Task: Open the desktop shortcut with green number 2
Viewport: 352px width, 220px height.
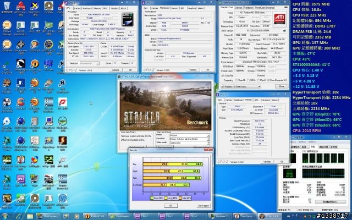Action: [49, 162]
